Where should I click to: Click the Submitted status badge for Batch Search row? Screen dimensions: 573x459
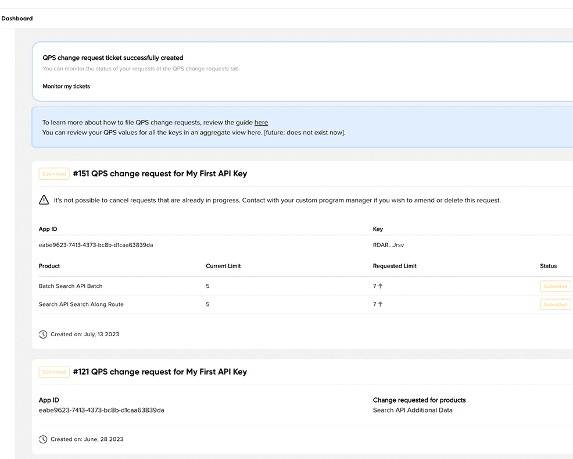pos(555,286)
